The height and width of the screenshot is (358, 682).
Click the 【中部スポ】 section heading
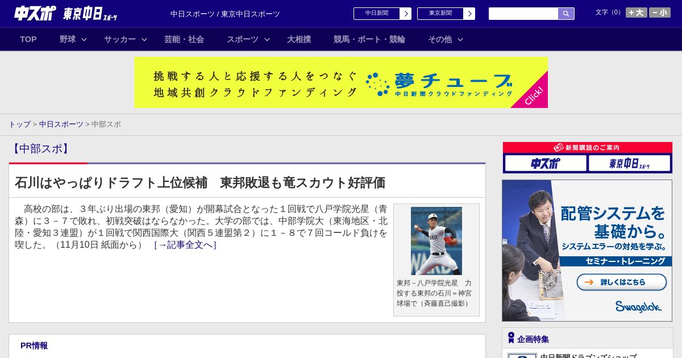tap(40, 149)
